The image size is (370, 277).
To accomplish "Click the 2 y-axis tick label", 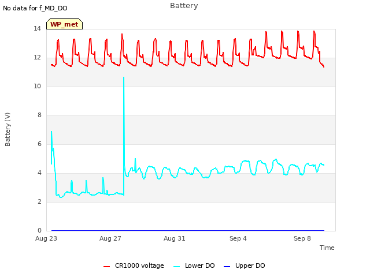I will point(39,202).
